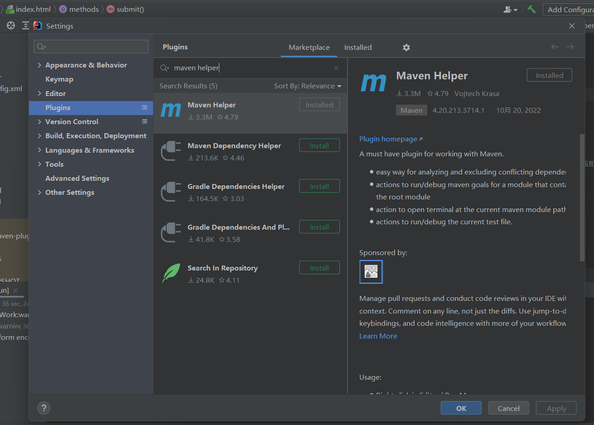Open the help question mark button
The image size is (594, 425).
[x=44, y=408]
